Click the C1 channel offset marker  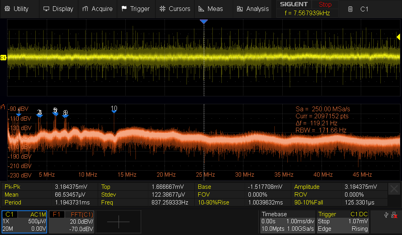pyautogui.click(x=3, y=58)
